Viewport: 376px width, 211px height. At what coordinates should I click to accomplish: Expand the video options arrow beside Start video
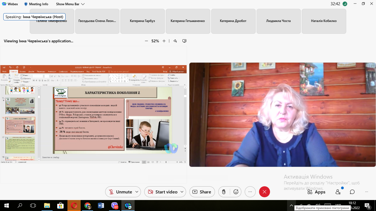point(182,192)
